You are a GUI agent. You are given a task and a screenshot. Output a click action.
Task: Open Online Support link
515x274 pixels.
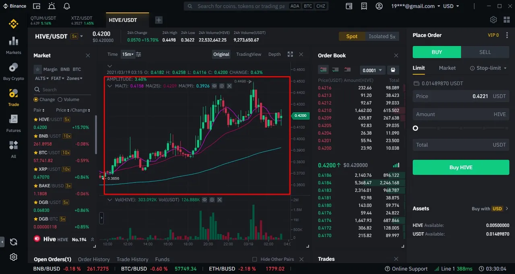click(x=406, y=269)
